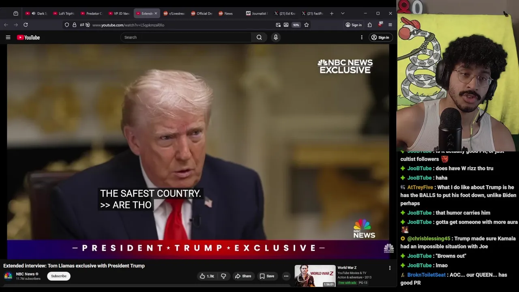Open the red extension with 57 badge

(x=380, y=25)
